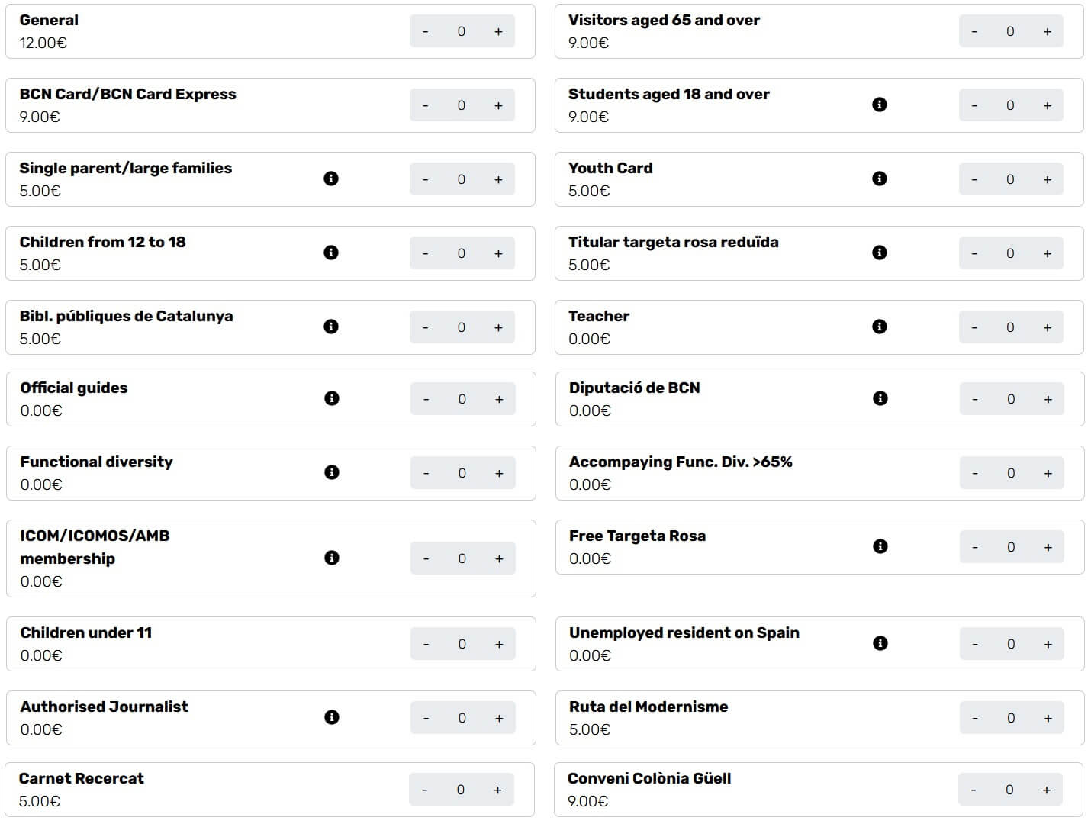The height and width of the screenshot is (824, 1091).
Task: Add a Conveni Colònia Güell ticket
Action: (1046, 790)
